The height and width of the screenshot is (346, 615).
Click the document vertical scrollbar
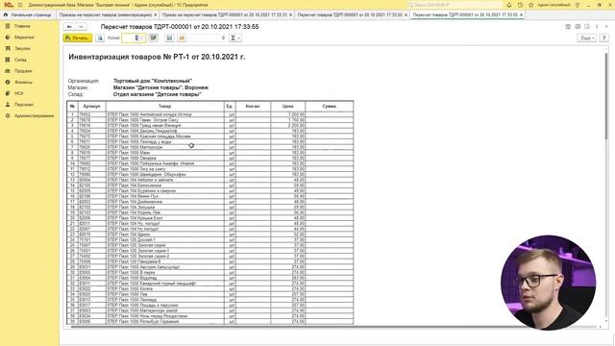click(606, 96)
